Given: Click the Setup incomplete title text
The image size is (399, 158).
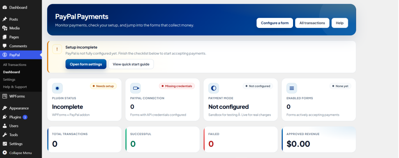Looking at the screenshot, I should click(x=81, y=47).
